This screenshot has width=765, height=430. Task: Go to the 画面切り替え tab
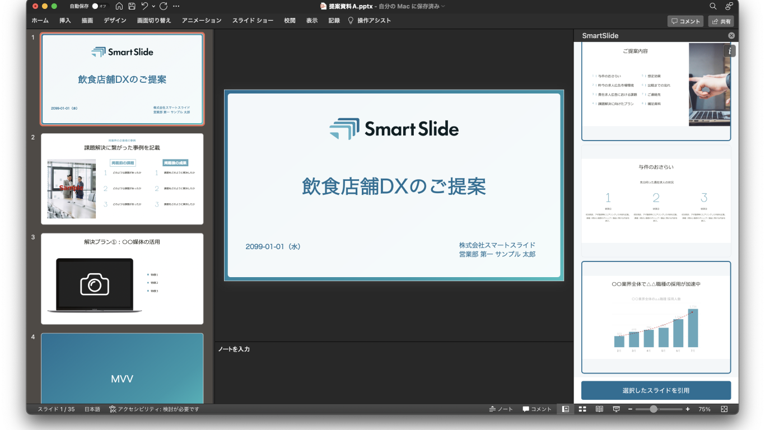[154, 21]
